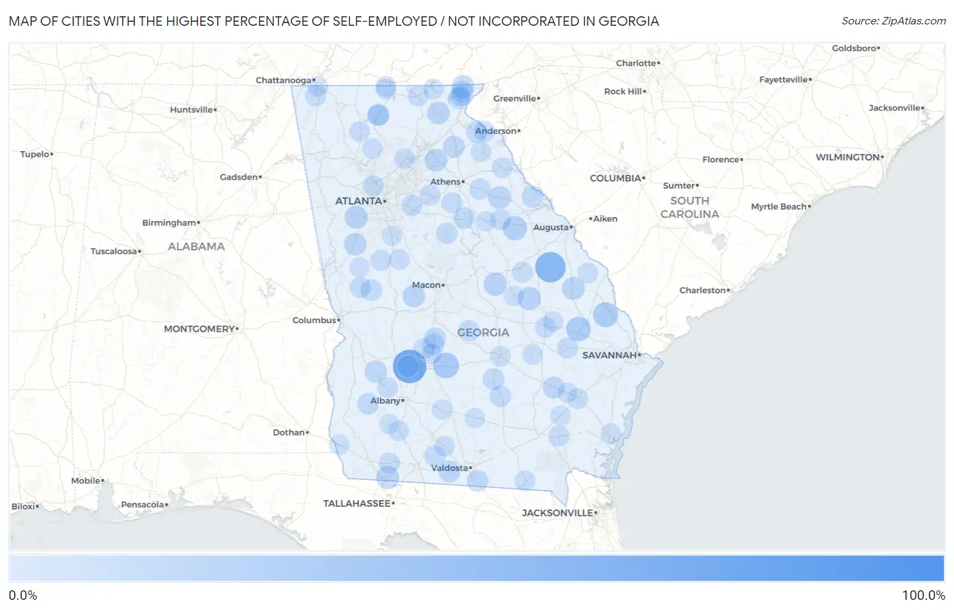
Task: Click the Tuscaloosa city label
Action: click(114, 251)
